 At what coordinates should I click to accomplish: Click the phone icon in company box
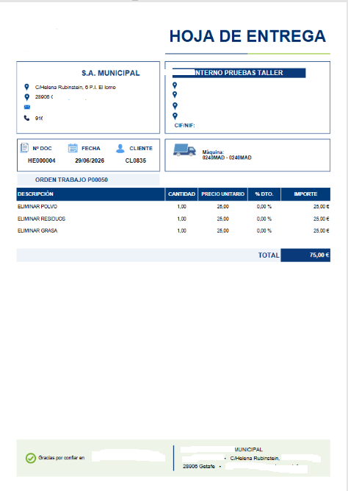pyautogui.click(x=27, y=118)
